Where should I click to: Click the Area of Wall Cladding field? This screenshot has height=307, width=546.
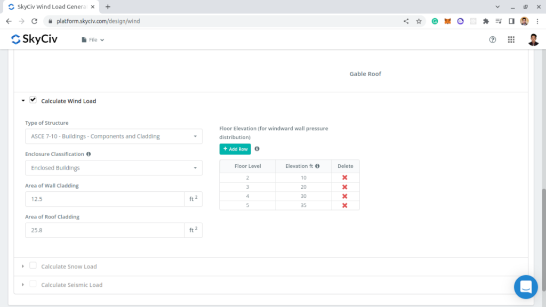click(x=105, y=199)
